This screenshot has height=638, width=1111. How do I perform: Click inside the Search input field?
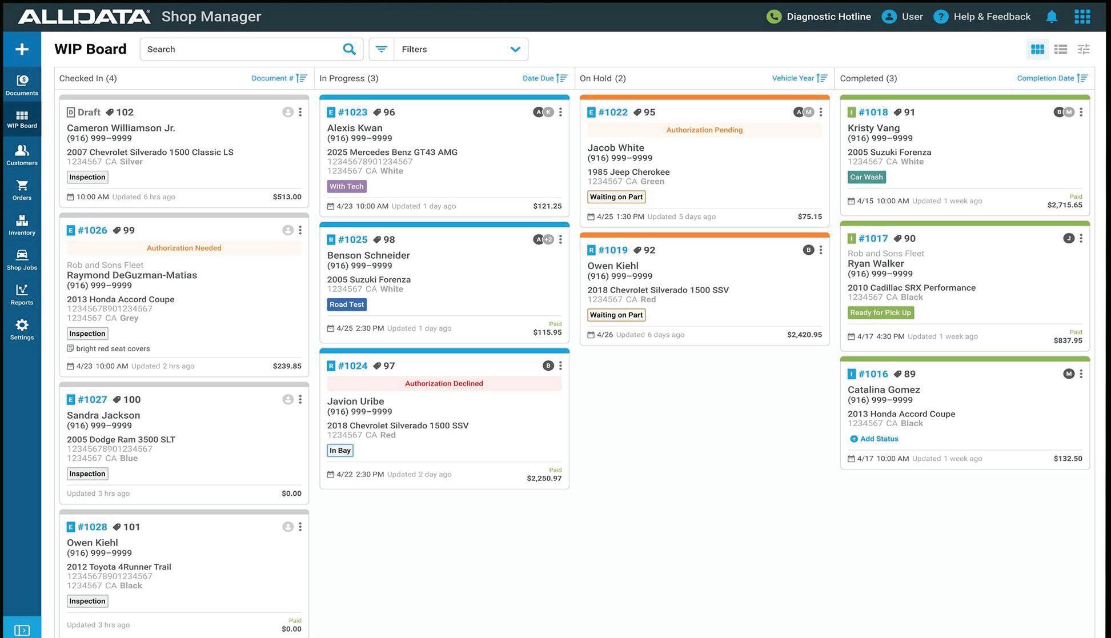(240, 49)
